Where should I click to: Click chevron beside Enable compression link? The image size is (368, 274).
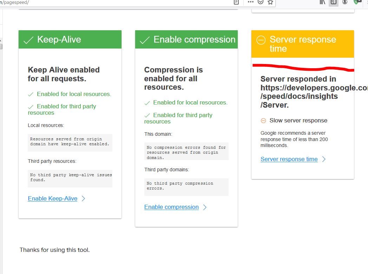tap(205, 207)
